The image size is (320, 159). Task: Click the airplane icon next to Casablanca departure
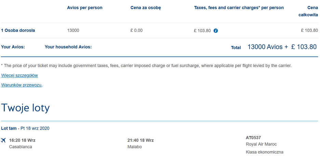pos(3,140)
